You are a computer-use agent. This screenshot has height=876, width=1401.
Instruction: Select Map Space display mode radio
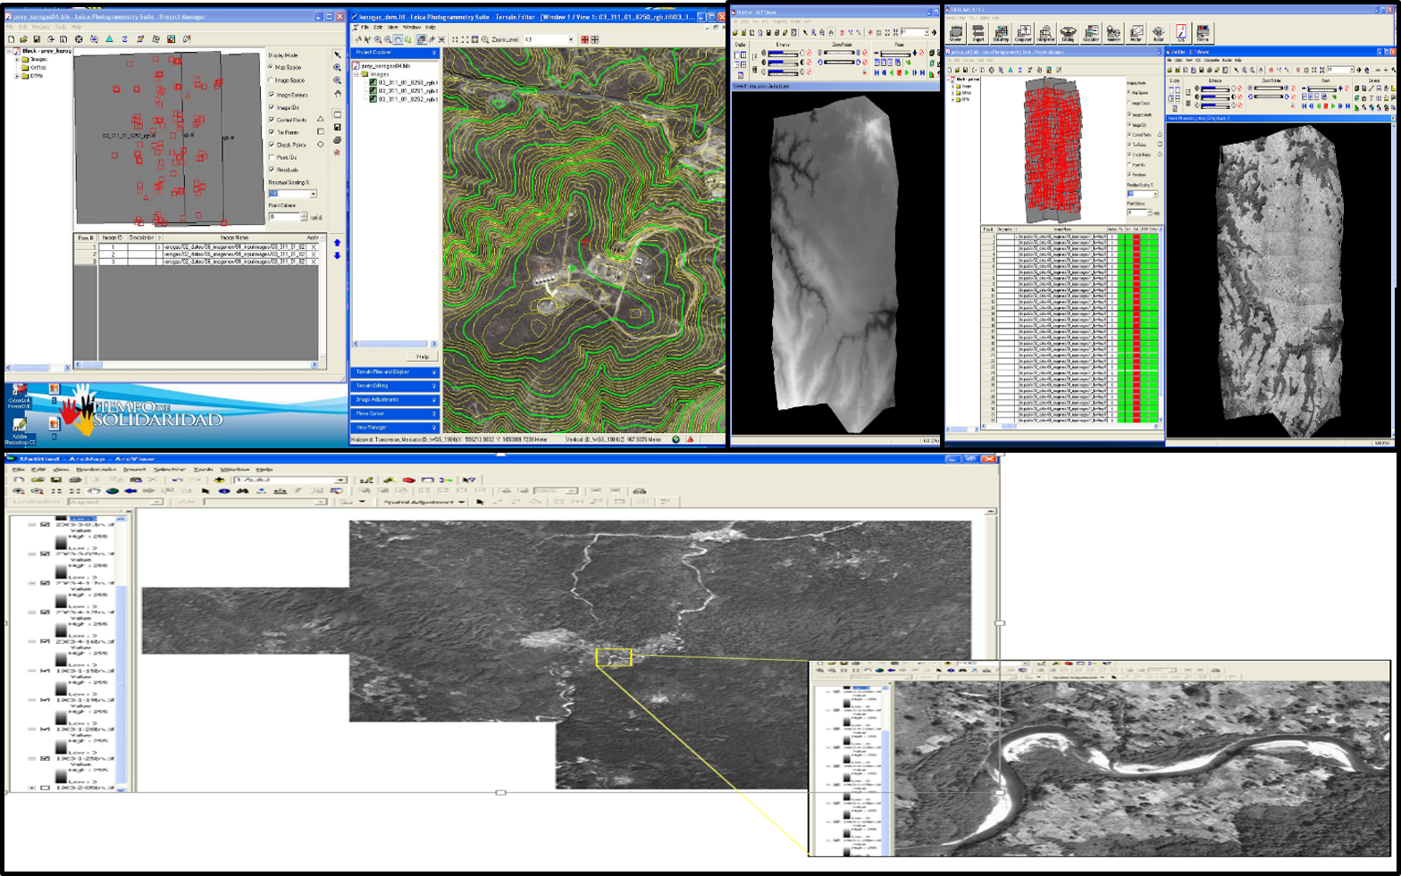click(272, 67)
